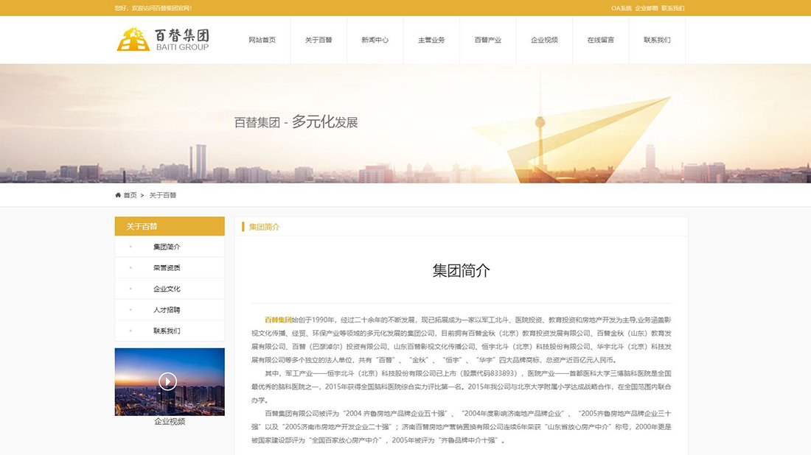Viewport: 811px width, 455px height.
Task: Select the 百替产业 nav tab
Action: (x=488, y=40)
